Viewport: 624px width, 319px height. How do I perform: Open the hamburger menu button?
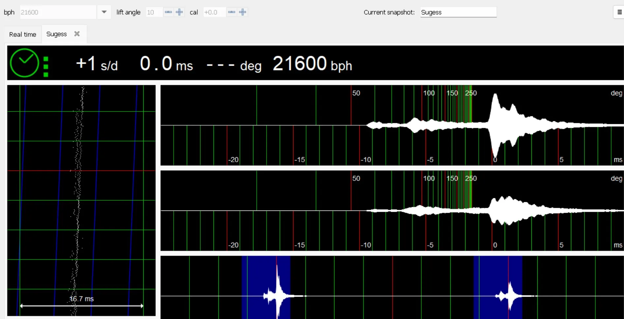(619, 12)
